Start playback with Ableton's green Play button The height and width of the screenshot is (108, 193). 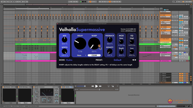(81, 2)
